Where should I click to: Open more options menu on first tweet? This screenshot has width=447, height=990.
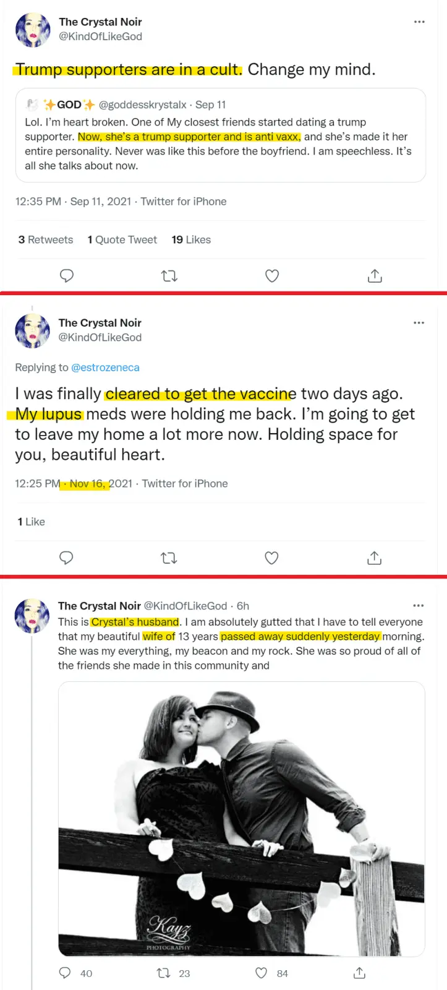pyautogui.click(x=419, y=22)
